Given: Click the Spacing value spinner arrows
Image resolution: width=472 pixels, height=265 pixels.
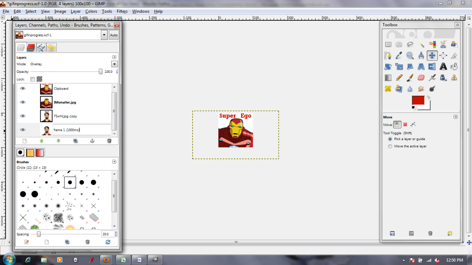Looking at the screenshot, I should 116,234.
